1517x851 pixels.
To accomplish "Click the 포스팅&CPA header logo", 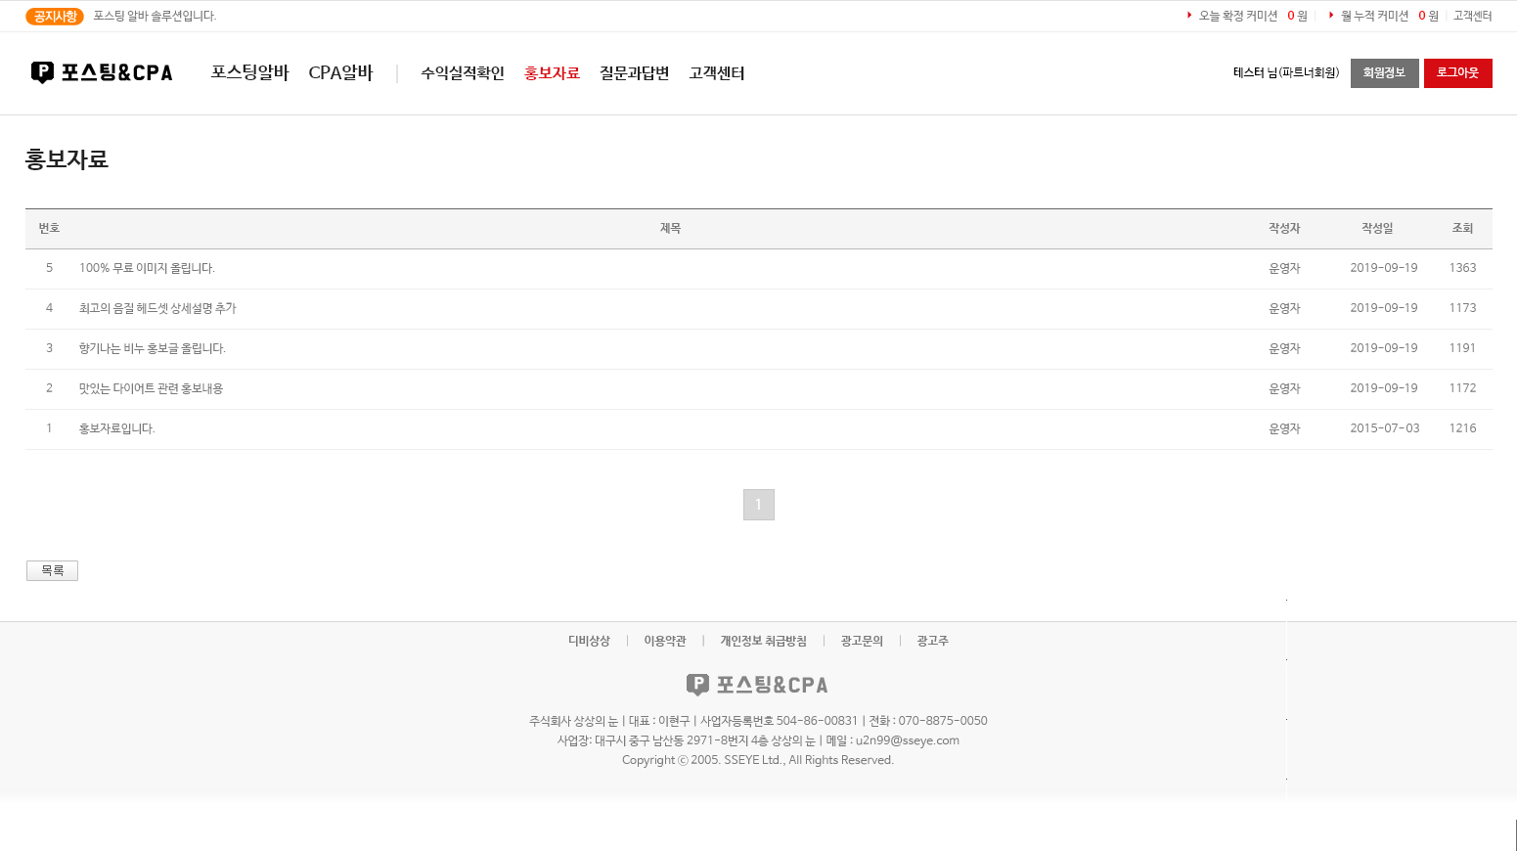I will 102,72.
